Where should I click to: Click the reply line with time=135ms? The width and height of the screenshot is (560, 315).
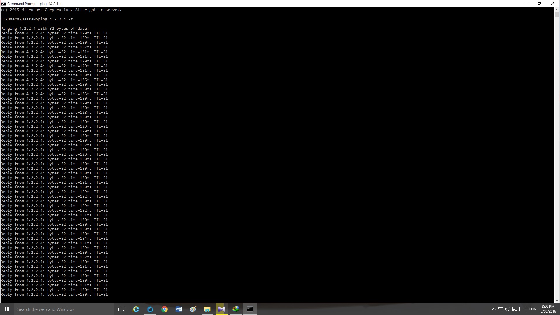tap(54, 80)
